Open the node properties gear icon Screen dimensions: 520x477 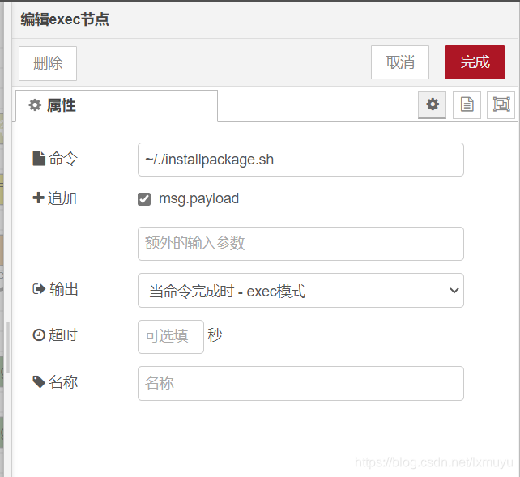pos(432,104)
